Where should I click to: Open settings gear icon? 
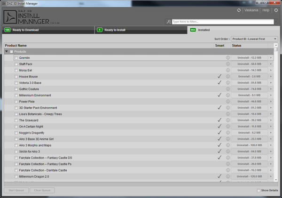[276, 10]
